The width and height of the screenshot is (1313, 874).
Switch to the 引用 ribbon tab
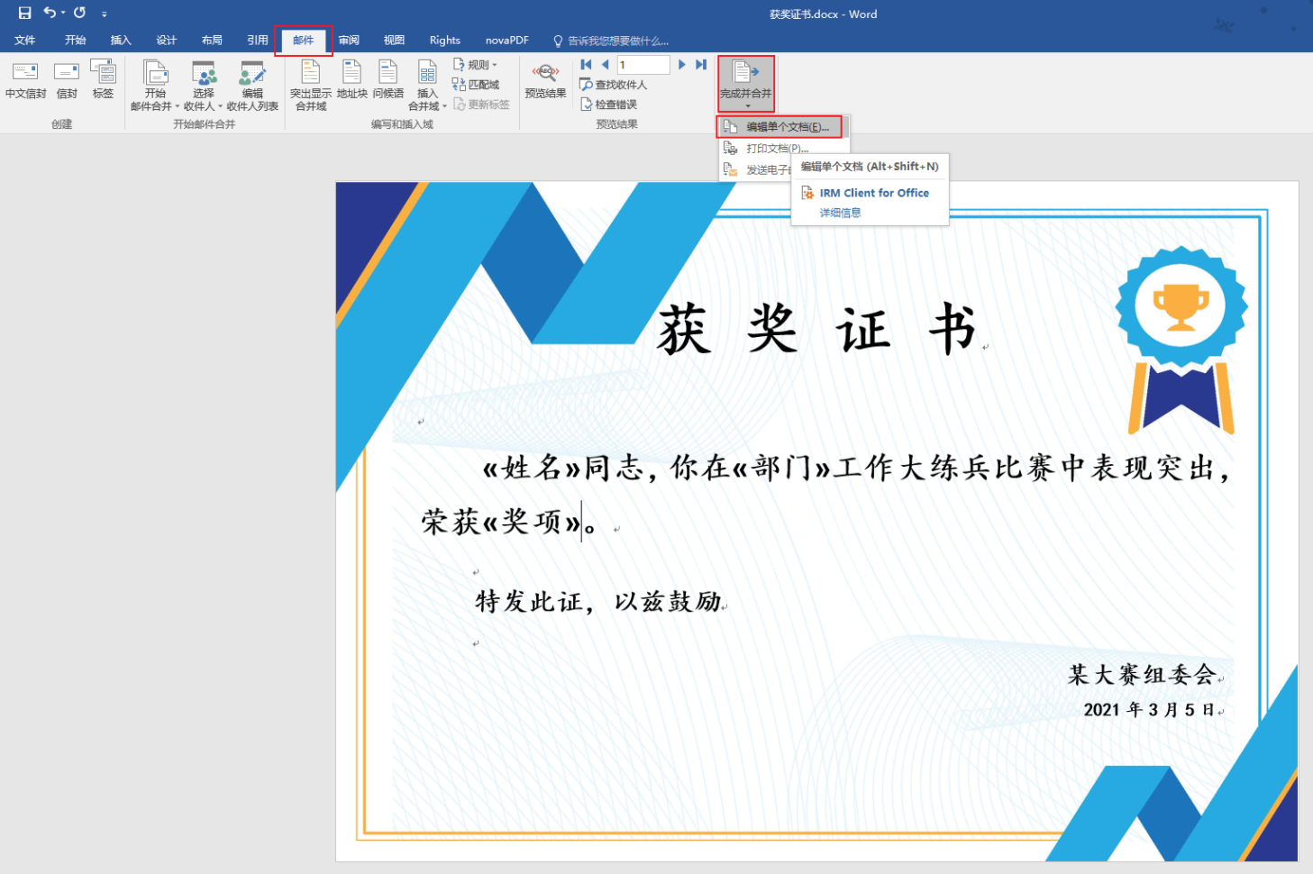tap(258, 41)
